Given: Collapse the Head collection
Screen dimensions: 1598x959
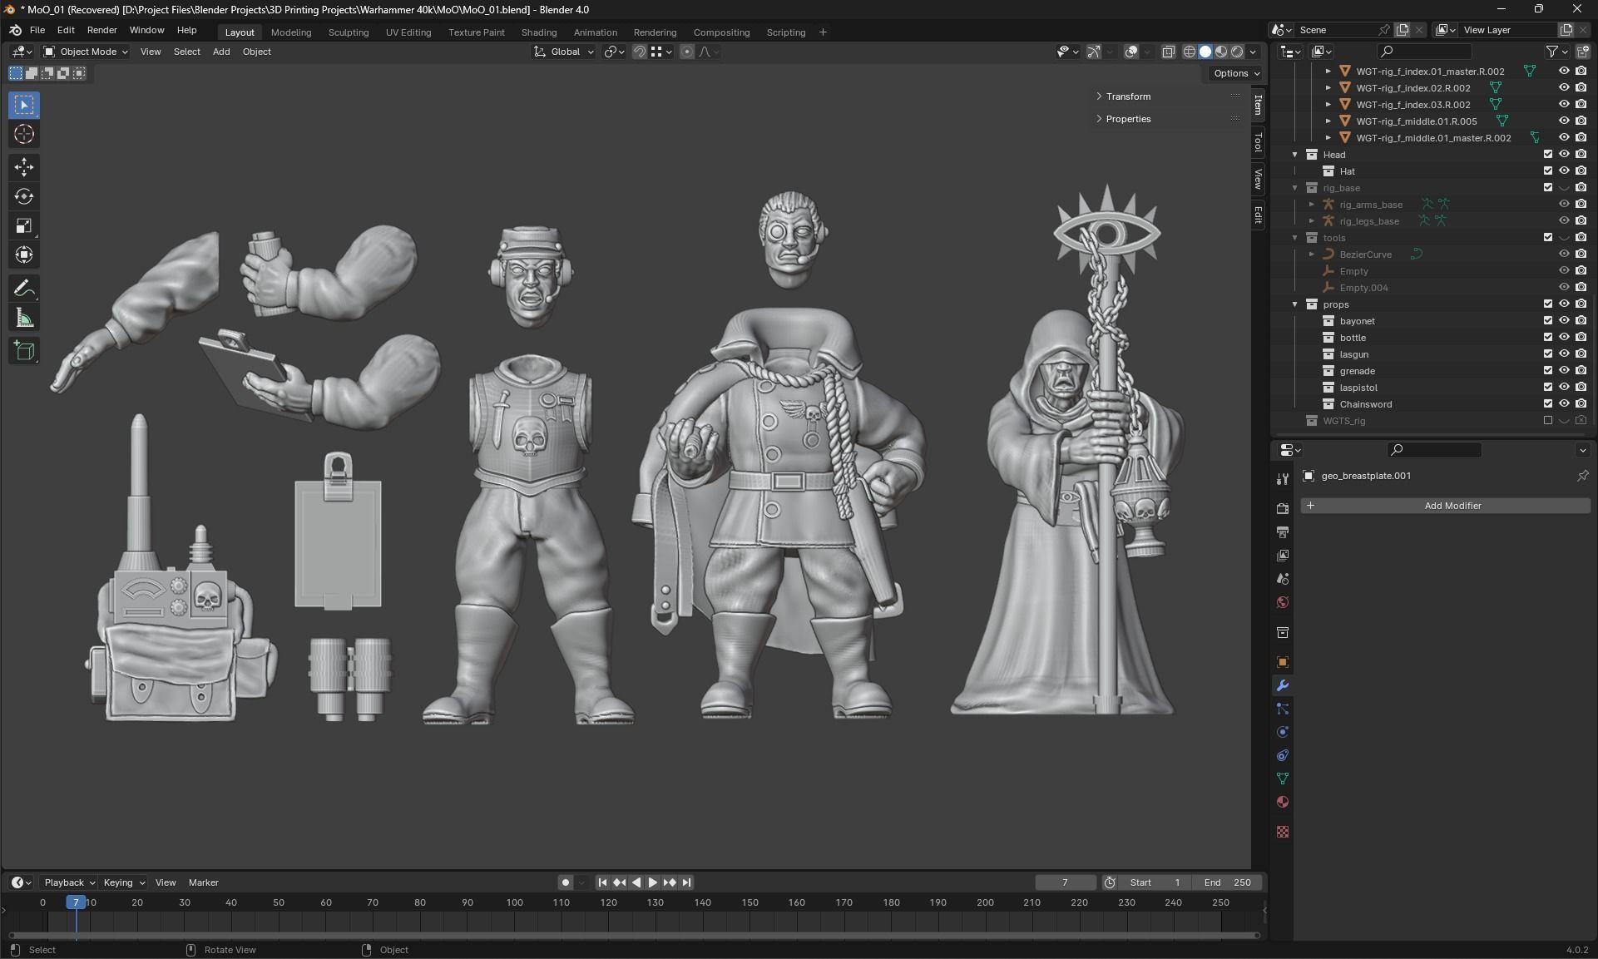Looking at the screenshot, I should [x=1294, y=155].
